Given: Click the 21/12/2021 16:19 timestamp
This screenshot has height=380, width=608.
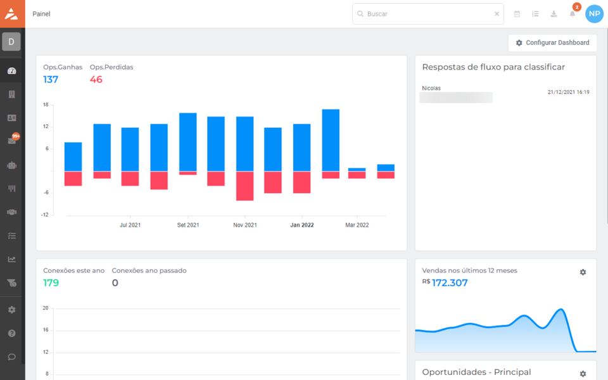Looking at the screenshot, I should 569,92.
